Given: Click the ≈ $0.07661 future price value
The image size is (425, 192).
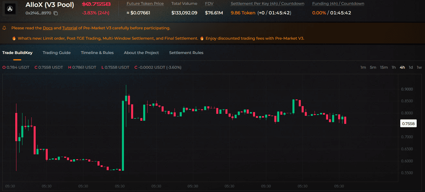Looking at the screenshot, I should coord(138,13).
